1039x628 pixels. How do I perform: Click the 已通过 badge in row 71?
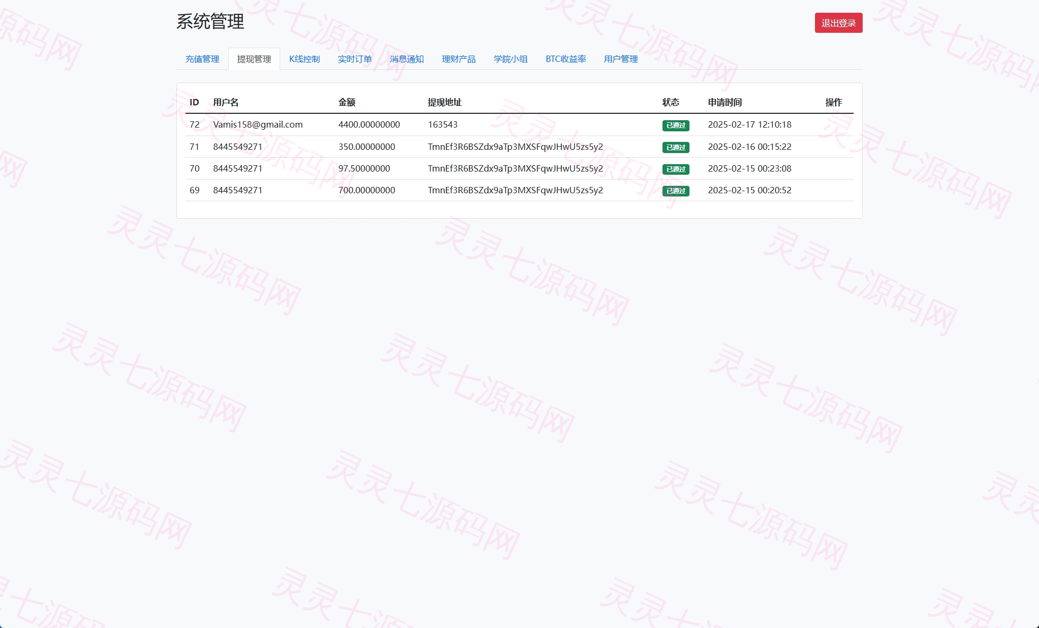point(676,147)
